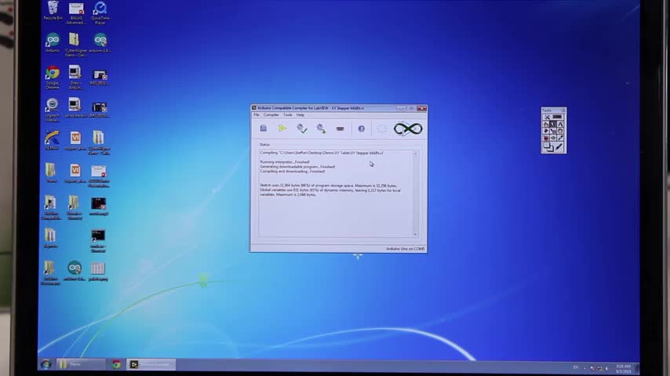Screen dimensions: 670x376
Task: Click the clock in the system tray
Action: coord(624,369)
